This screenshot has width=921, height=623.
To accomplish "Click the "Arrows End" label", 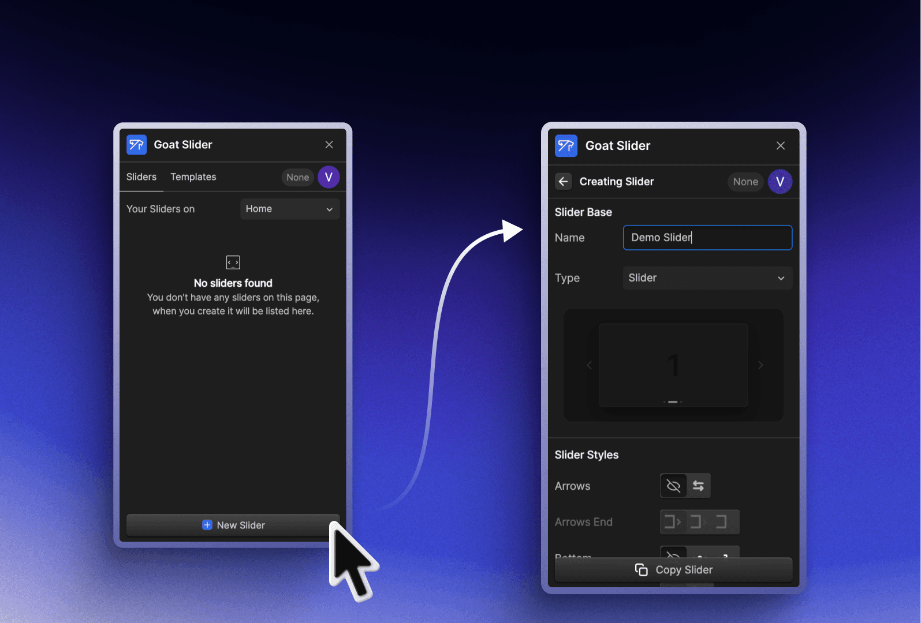I will pos(584,522).
